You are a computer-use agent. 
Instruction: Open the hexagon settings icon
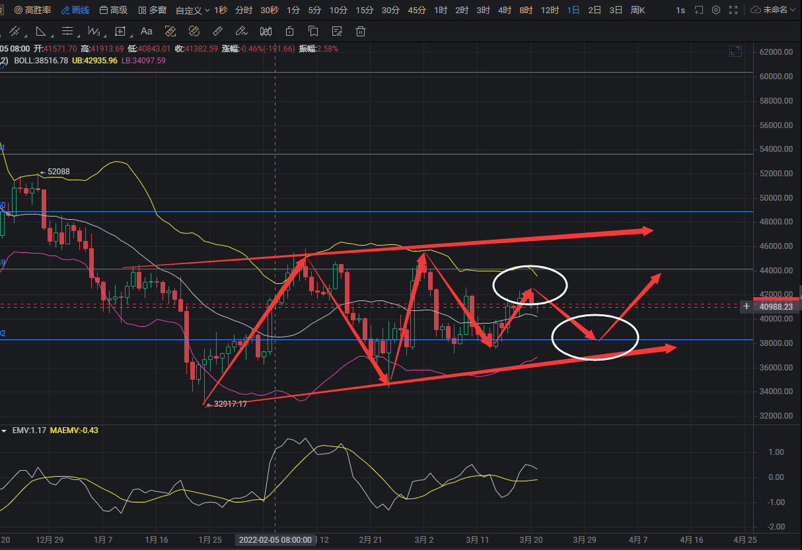(716, 10)
